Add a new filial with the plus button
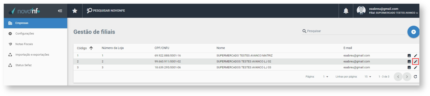 coord(413,32)
